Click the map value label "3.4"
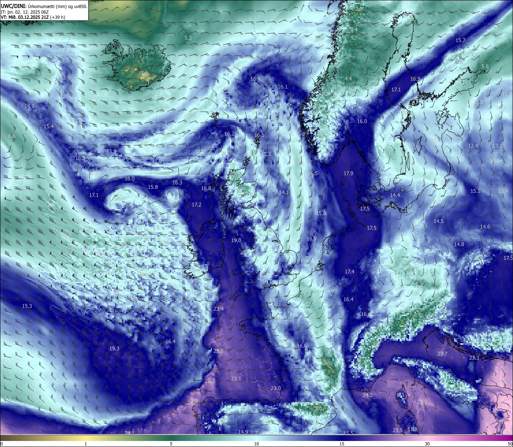This screenshot has width=513, height=447. pos(354,30)
